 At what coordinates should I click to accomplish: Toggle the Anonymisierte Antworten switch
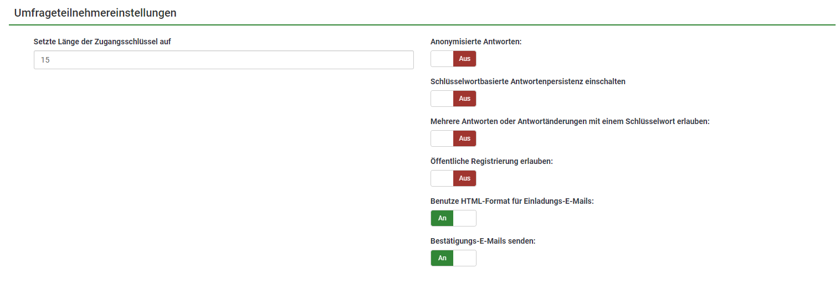pyautogui.click(x=453, y=59)
